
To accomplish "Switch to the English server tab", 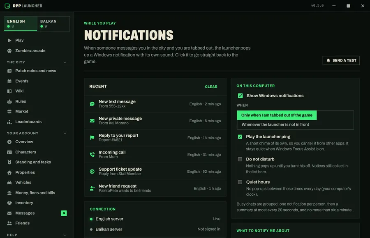I will pyautogui.click(x=21, y=23).
